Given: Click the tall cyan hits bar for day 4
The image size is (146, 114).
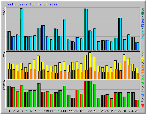Looking at the screenshot, I should [22, 29].
